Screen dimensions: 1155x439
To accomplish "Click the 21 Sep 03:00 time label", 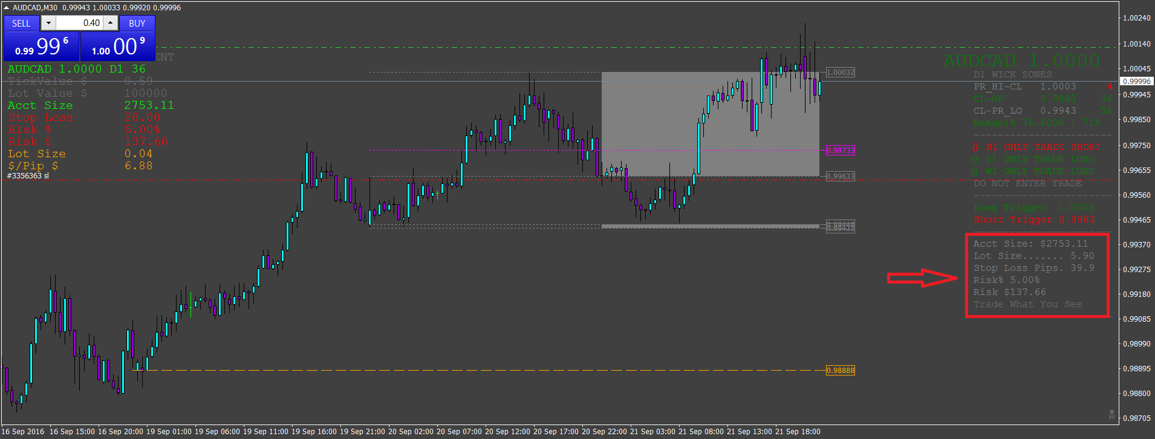I will [652, 432].
